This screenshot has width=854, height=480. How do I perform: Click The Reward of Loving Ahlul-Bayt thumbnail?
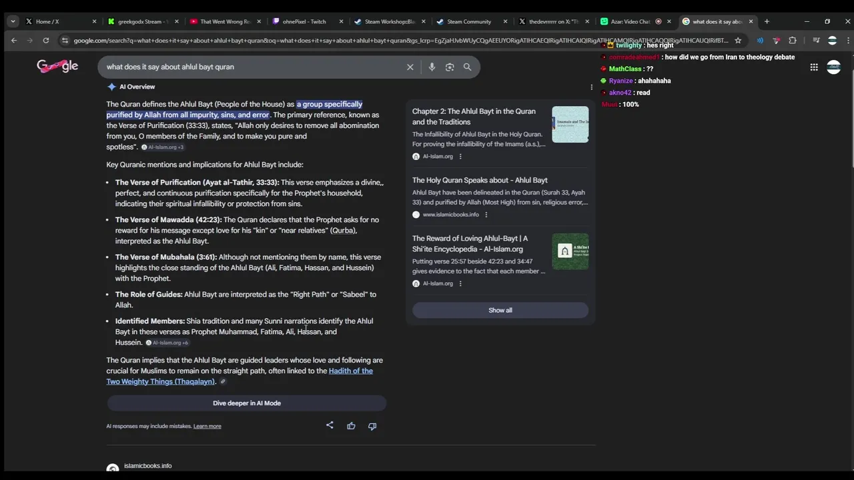pyautogui.click(x=570, y=251)
